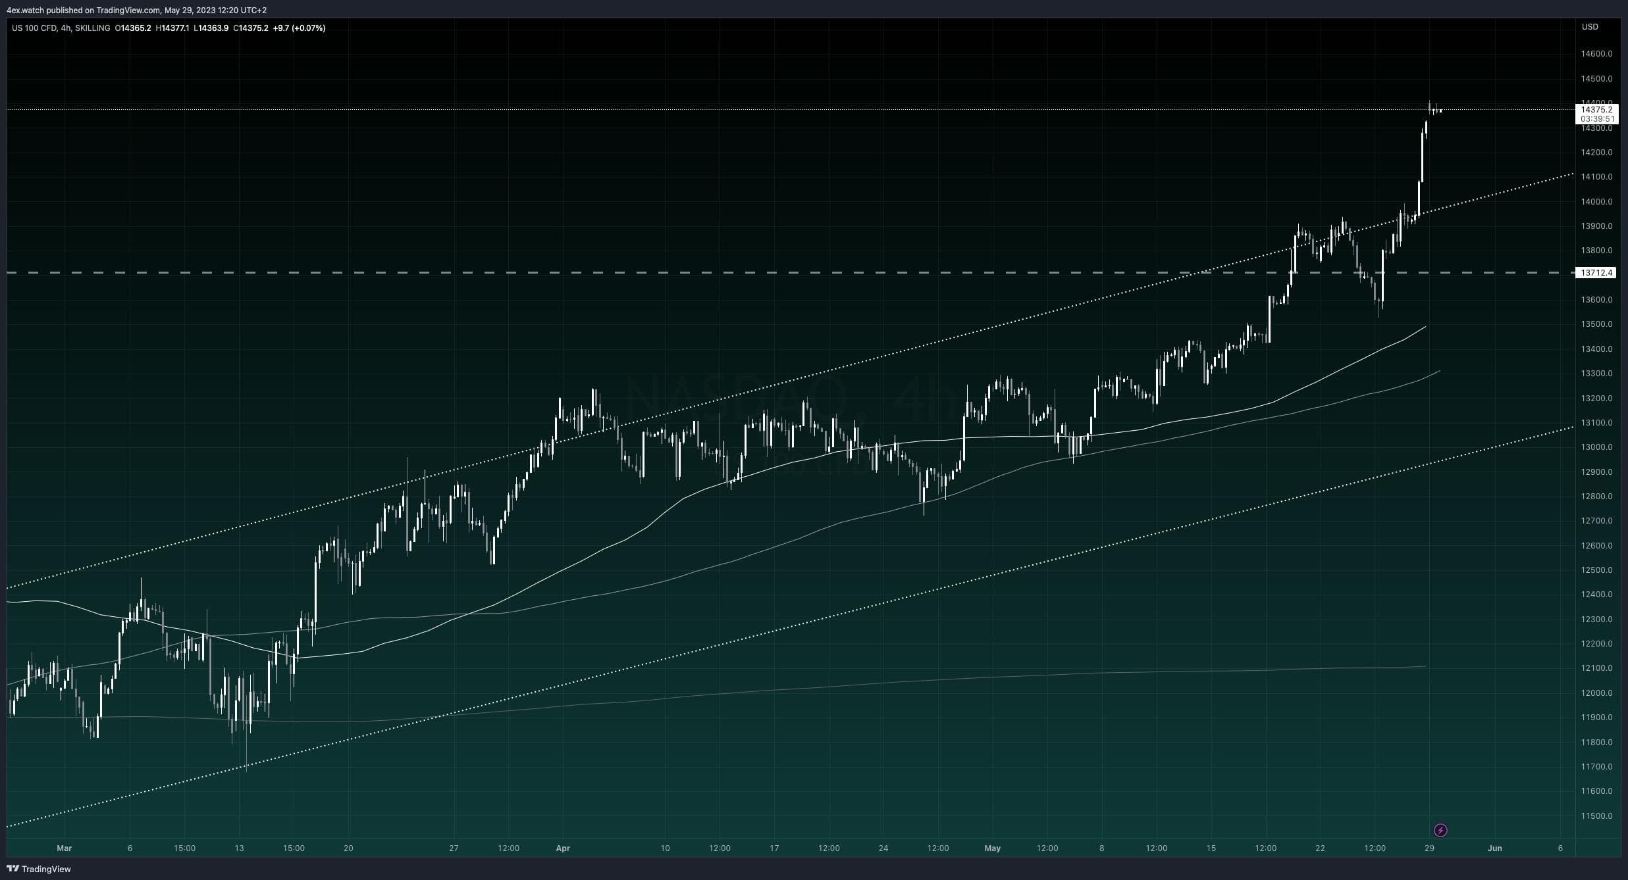Click the 13500.0 price axis label
This screenshot has width=1628, height=880.
tap(1596, 324)
